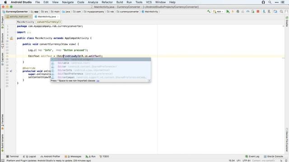Click the Make Project hammer icon

pos(209,12)
